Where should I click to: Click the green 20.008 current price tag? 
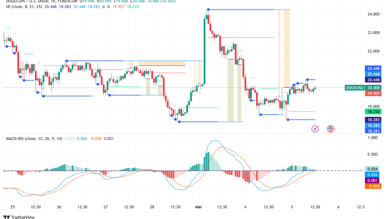tap(373, 88)
